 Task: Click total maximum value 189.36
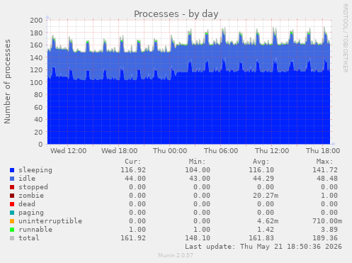coord(325,238)
